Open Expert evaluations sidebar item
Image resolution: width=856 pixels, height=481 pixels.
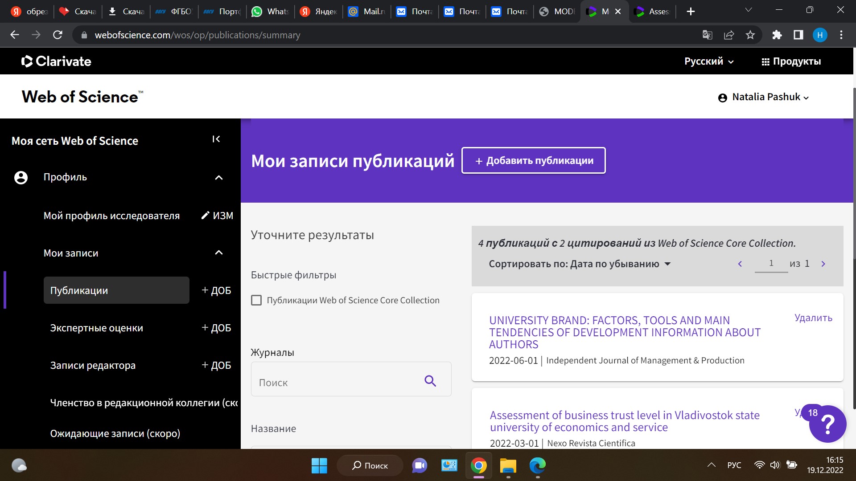click(x=97, y=328)
